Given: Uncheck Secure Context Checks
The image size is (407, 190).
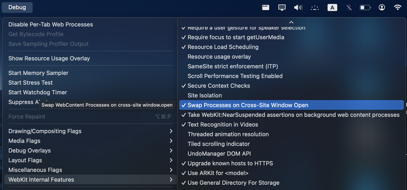Looking at the screenshot, I should (219, 86).
